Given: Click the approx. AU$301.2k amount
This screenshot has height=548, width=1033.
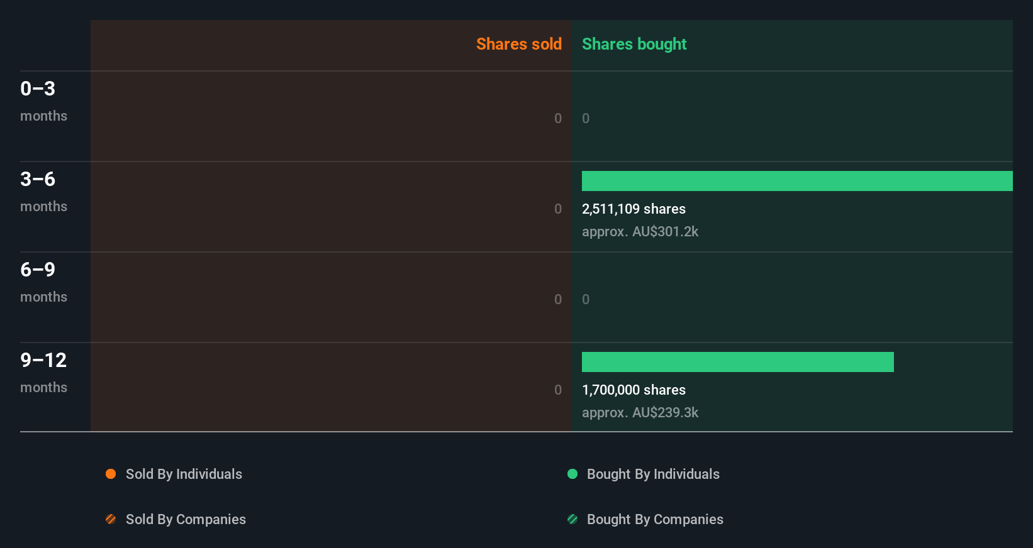Looking at the screenshot, I should pos(640,231).
